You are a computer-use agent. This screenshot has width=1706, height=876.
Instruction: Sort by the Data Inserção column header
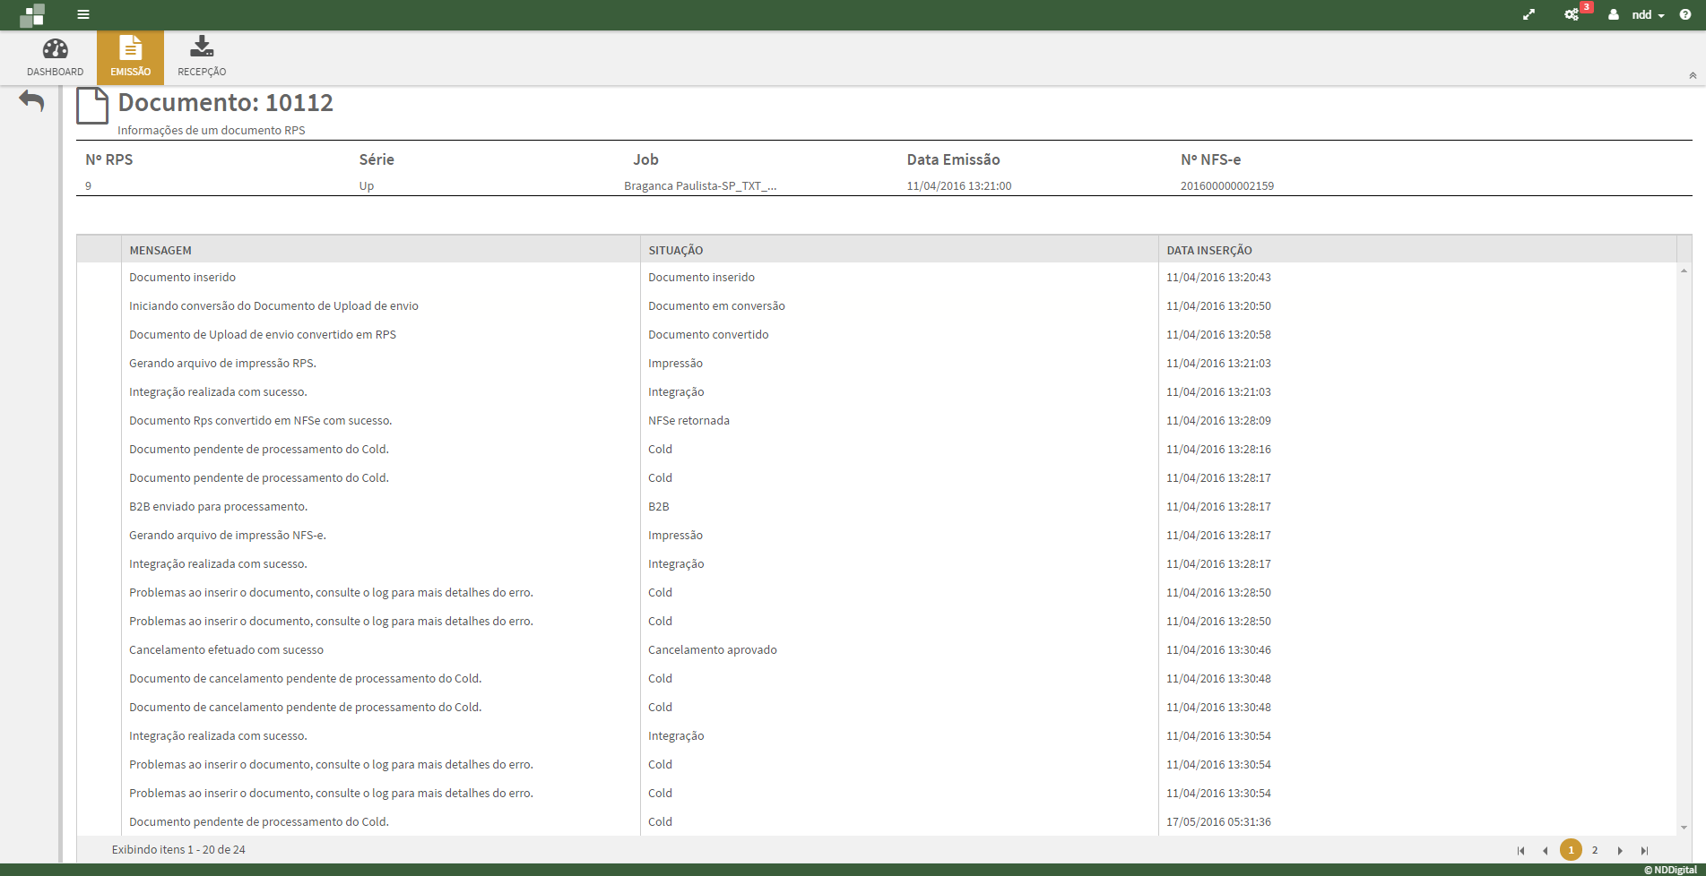click(x=1208, y=250)
